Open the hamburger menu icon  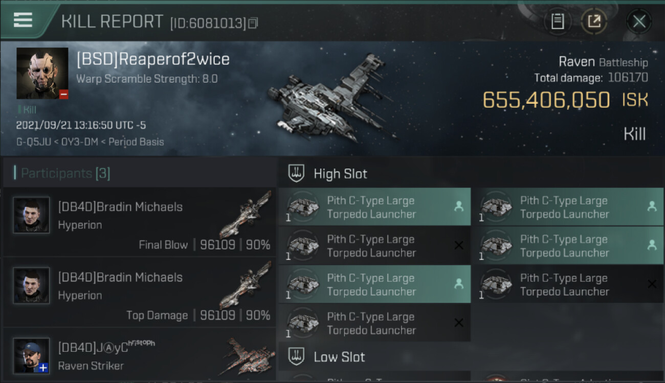[23, 20]
